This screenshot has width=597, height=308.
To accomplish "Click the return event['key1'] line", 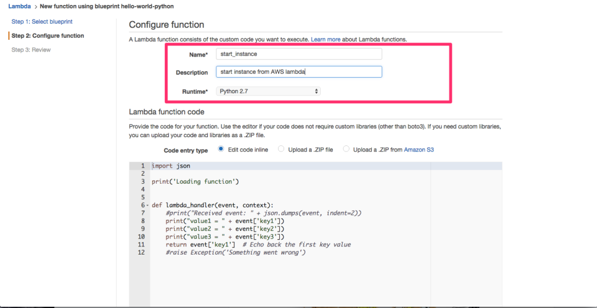I will 258,245.
